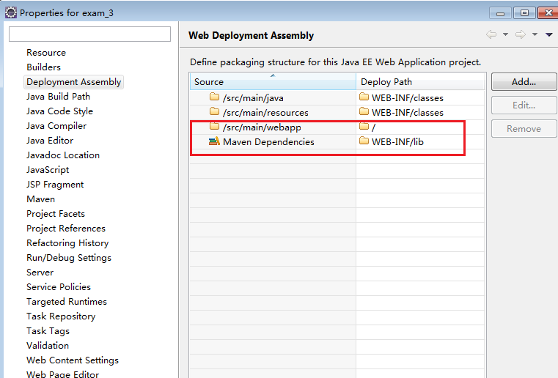Open the back history dropdown arrow
This screenshot has height=378, width=558.
pyautogui.click(x=505, y=34)
